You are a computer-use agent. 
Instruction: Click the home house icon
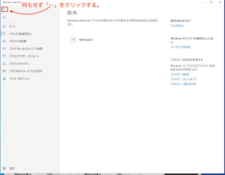pyautogui.click(x=4, y=26)
